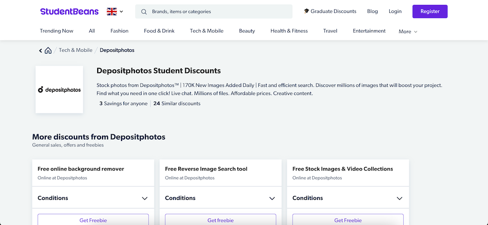Expand Conditions on Stock Images & Video card
488x225 pixels.
point(348,198)
